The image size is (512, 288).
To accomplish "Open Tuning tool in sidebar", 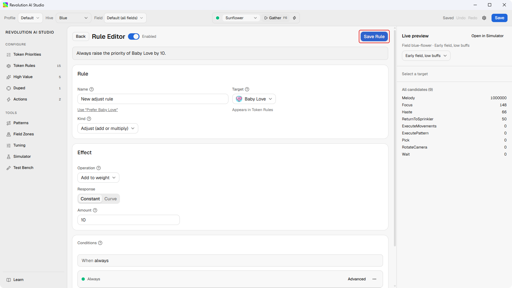I will pos(34,145).
